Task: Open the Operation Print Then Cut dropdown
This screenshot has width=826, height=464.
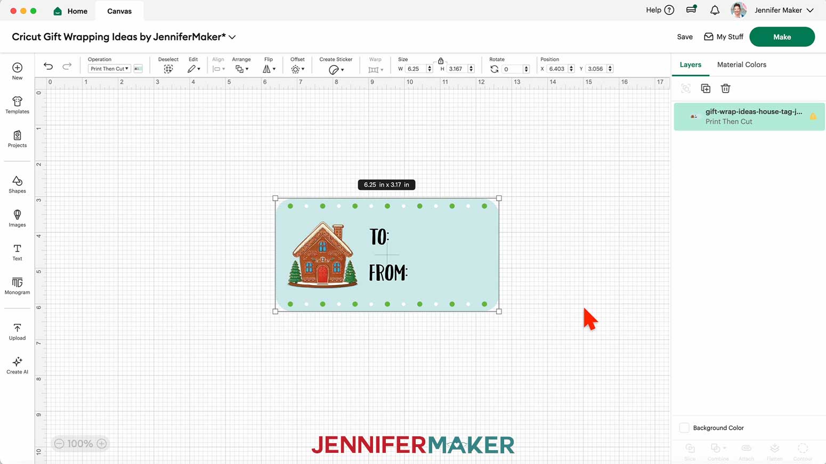Action: coord(109,69)
